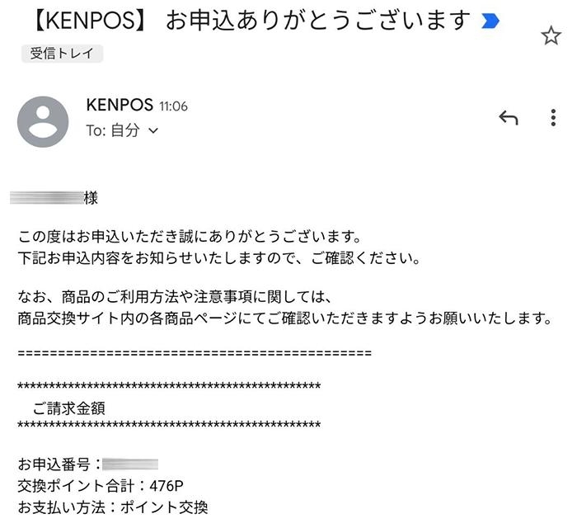Viewport: 577px width, 528px height.
Task: Click the 'To: 自分' recipient text
Action: point(113,130)
